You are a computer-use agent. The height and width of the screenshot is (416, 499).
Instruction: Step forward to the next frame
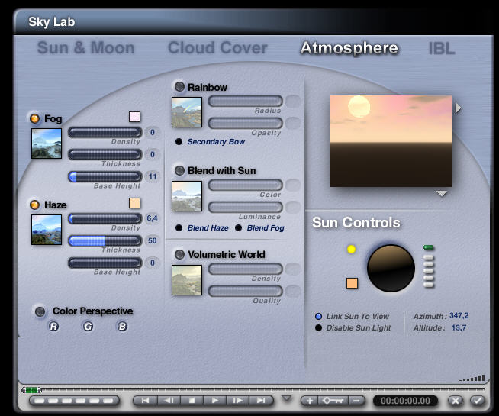[237, 401]
